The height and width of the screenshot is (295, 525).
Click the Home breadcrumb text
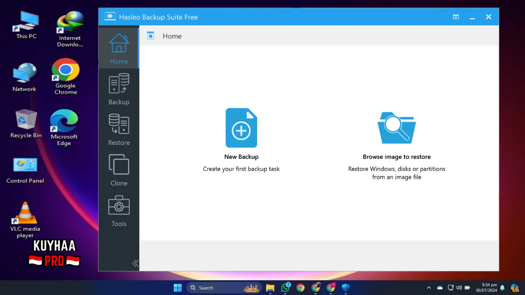(x=172, y=36)
